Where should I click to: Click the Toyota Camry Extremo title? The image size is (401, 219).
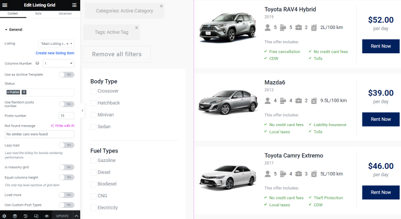click(x=293, y=156)
